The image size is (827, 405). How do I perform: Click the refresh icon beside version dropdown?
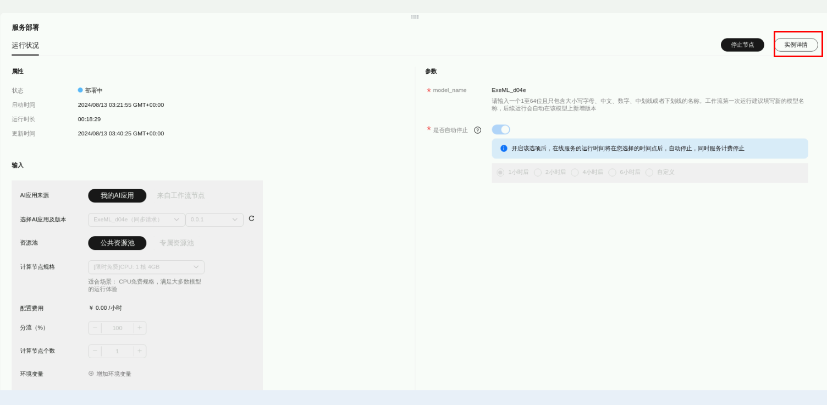click(251, 218)
